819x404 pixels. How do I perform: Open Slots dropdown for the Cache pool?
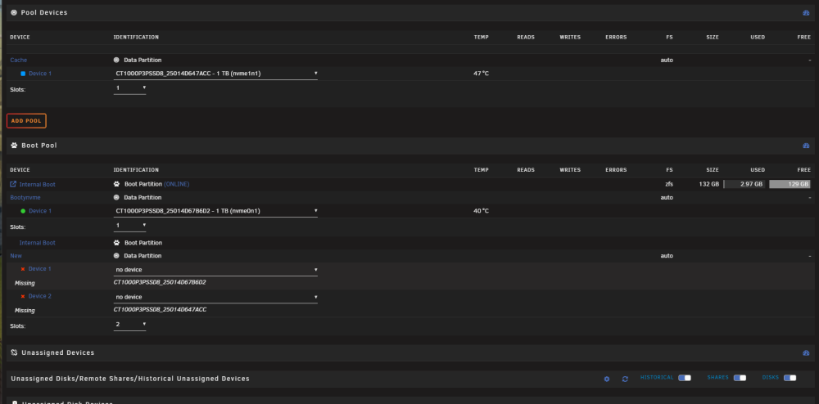pos(129,88)
